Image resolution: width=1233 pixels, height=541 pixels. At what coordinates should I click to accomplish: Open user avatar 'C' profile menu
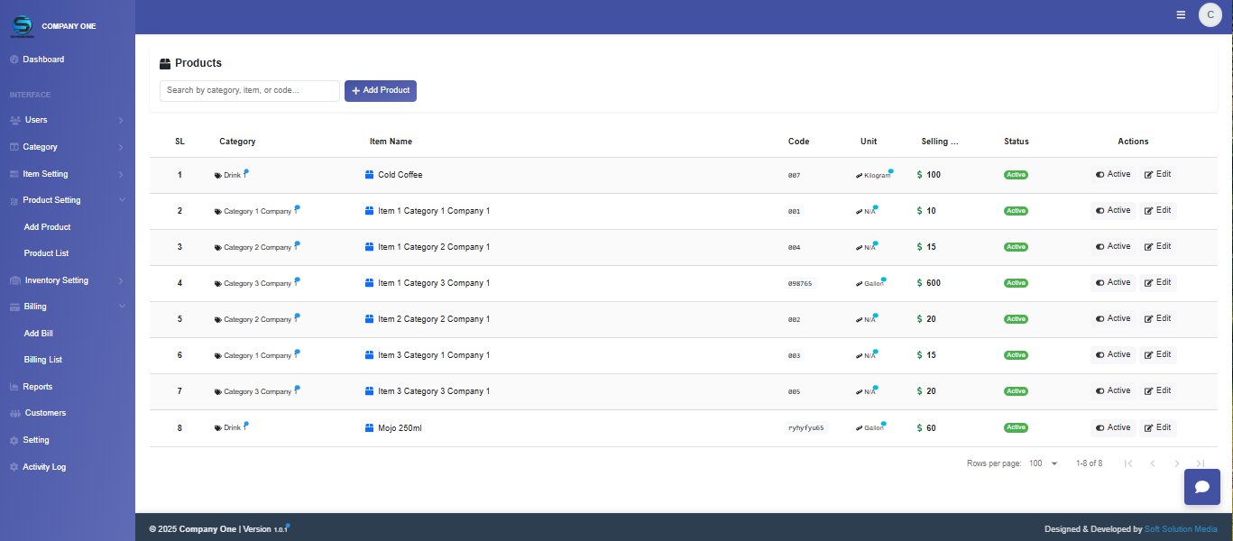pos(1210,14)
